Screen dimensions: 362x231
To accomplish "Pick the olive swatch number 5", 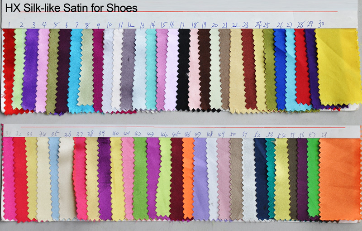I will tap(53, 71).
